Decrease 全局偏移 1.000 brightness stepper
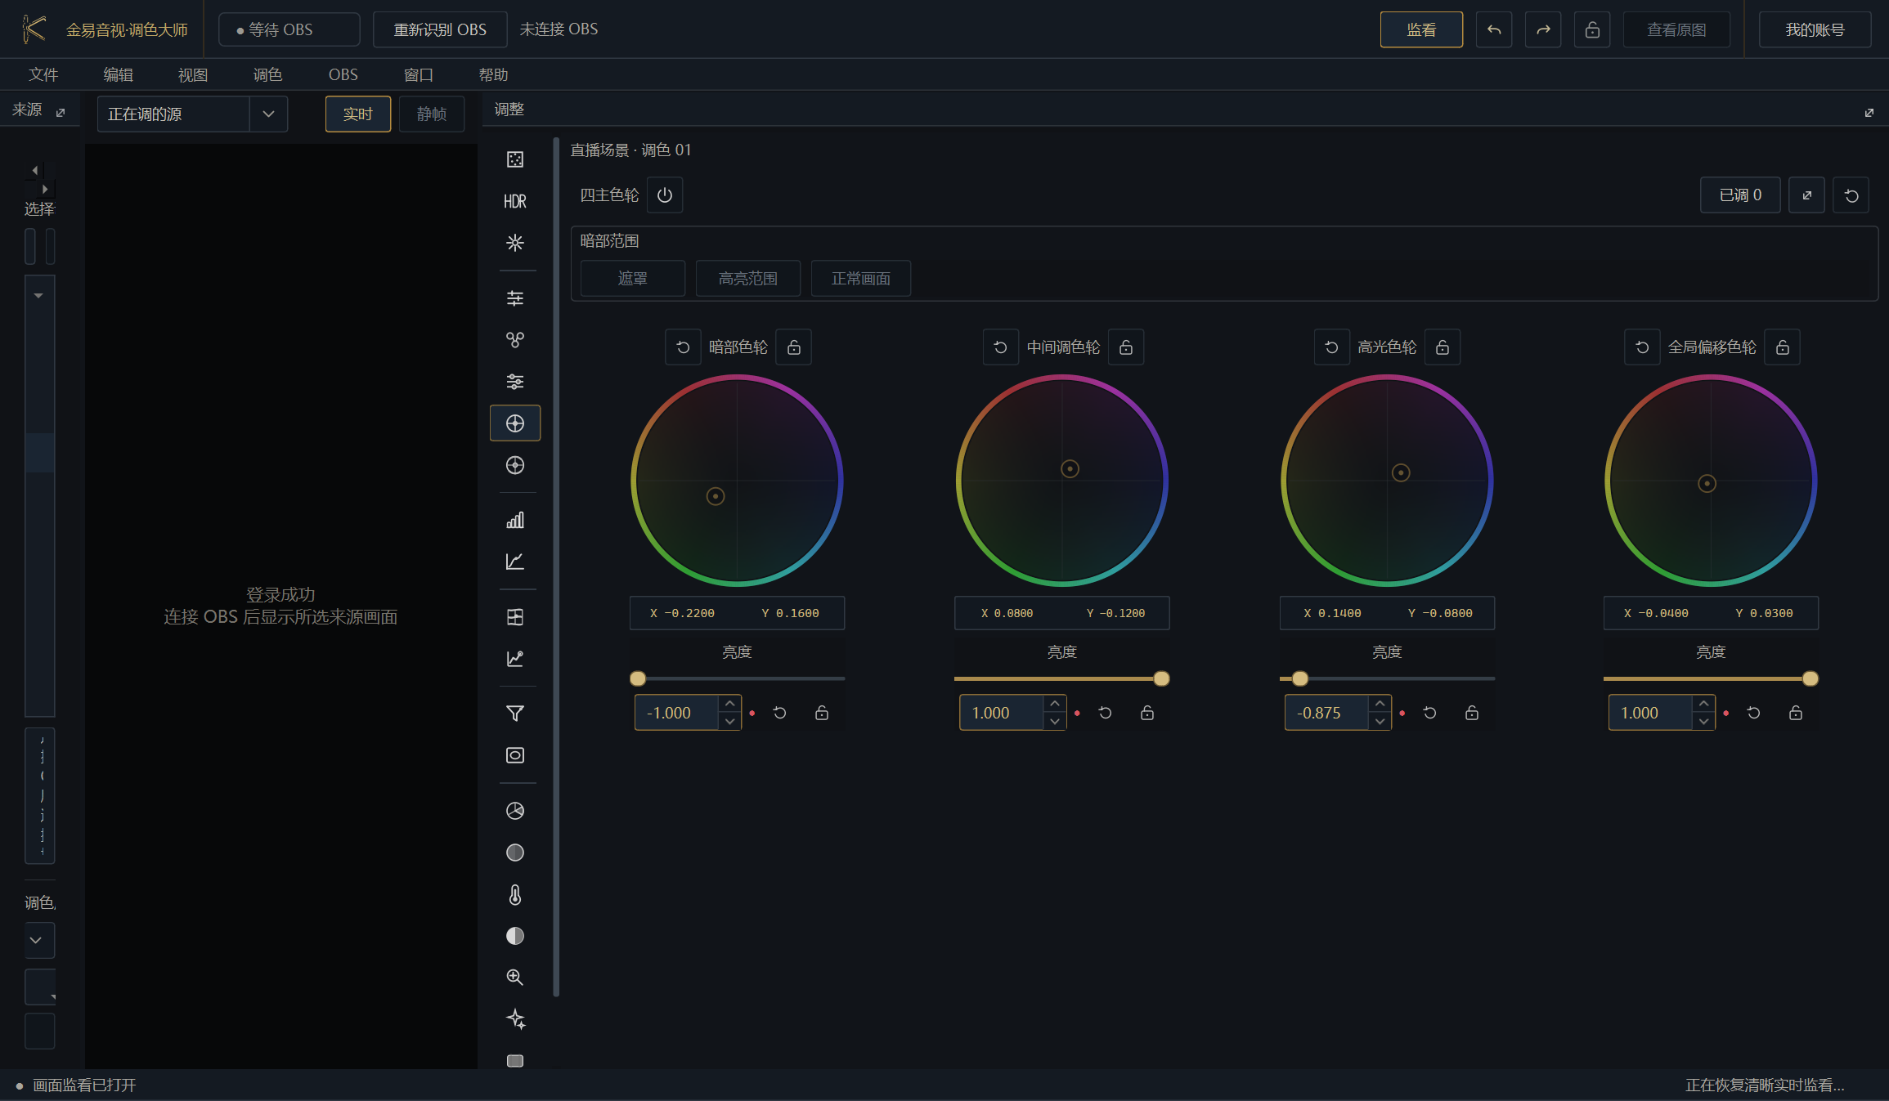This screenshot has width=1889, height=1101. pos(1703,722)
